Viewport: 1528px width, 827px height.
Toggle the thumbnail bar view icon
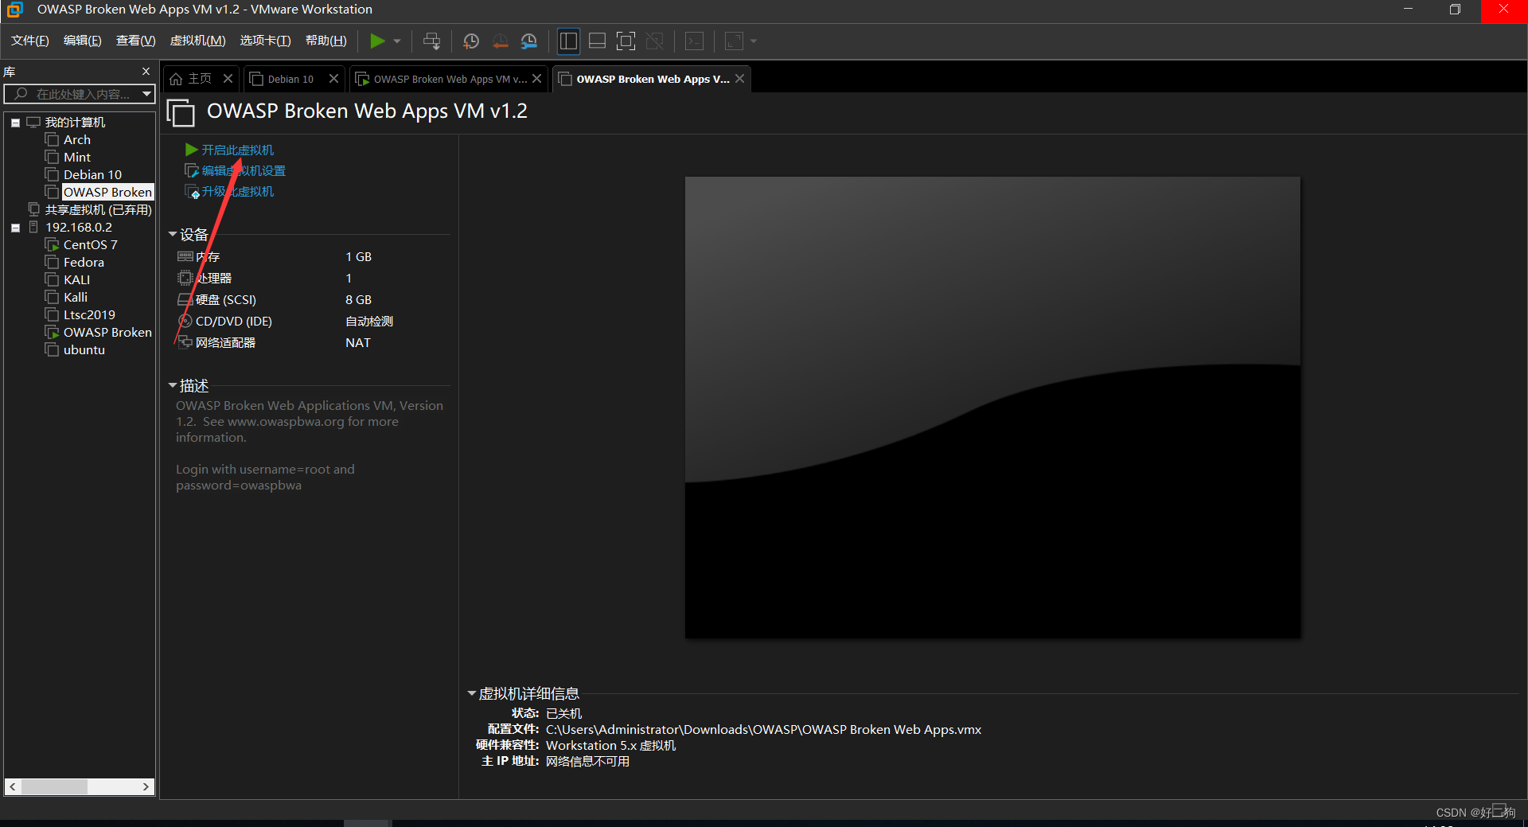[597, 41]
